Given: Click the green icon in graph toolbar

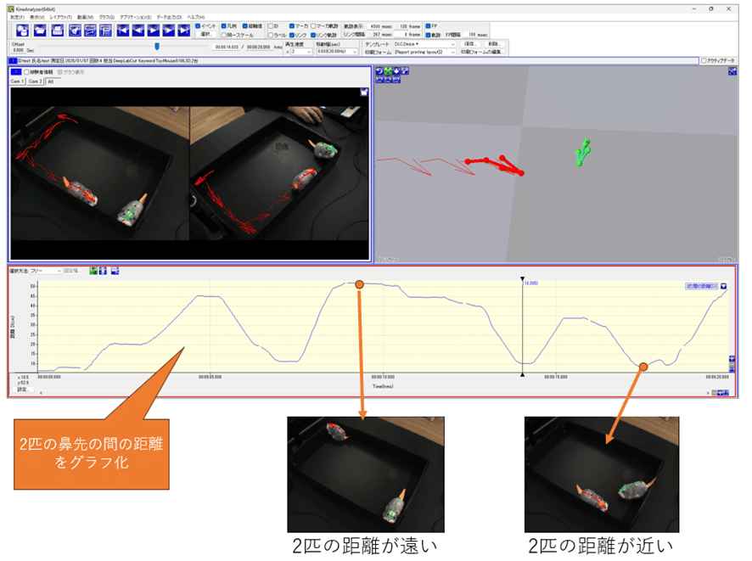Looking at the screenshot, I should pyautogui.click(x=93, y=271).
